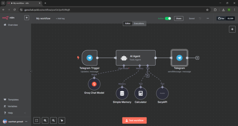Click the 83,509 star count

pyautogui.click(x=230, y=18)
